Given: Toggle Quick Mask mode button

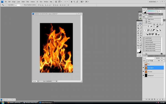Looking at the screenshot, I should (x=139, y=55).
